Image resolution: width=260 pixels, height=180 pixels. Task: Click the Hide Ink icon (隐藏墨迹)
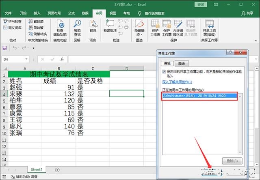point(139,24)
